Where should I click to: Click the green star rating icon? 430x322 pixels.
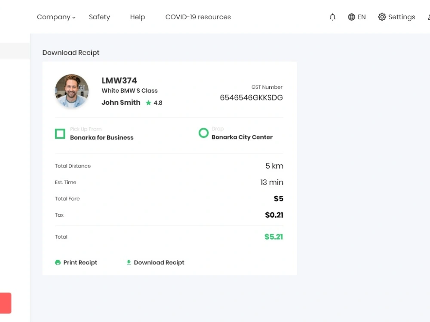click(x=148, y=103)
